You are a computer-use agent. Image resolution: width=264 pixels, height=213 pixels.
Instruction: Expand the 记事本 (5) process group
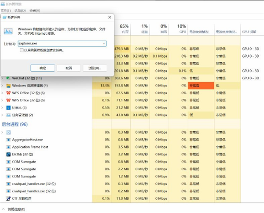(x=3, y=108)
